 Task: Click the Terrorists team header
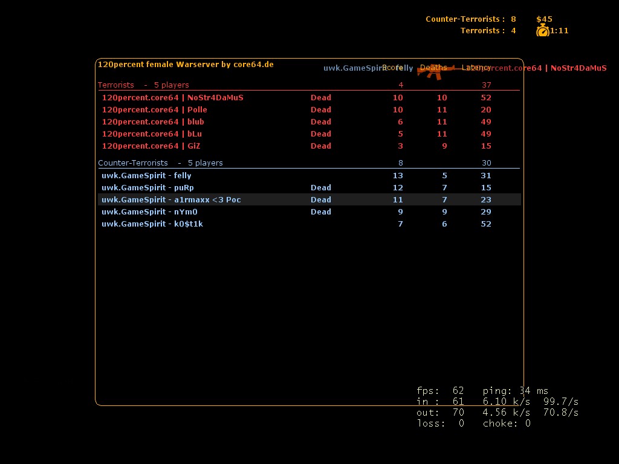click(116, 85)
